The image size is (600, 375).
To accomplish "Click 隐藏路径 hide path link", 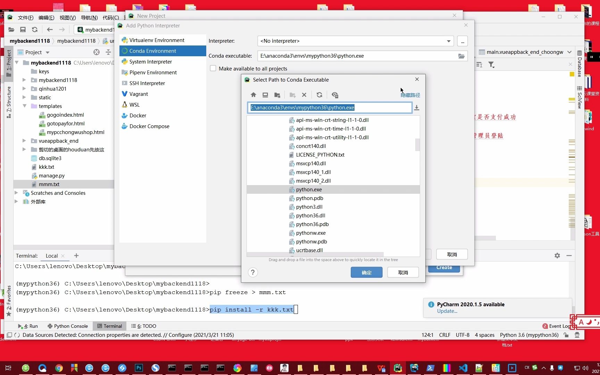I will [410, 95].
